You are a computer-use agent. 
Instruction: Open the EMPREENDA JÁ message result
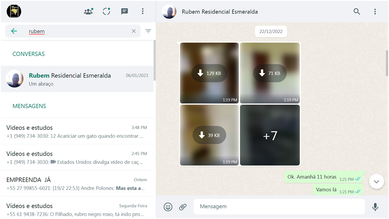pos(77,184)
